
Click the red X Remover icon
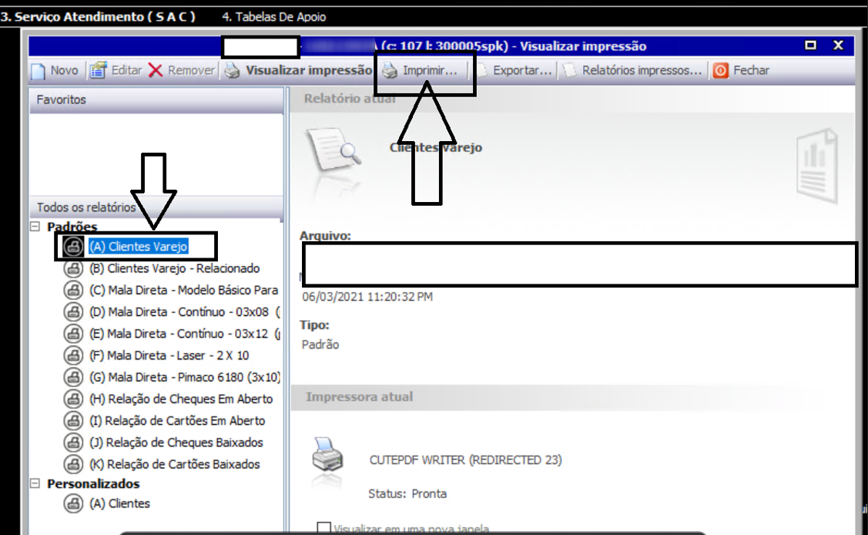click(x=156, y=70)
